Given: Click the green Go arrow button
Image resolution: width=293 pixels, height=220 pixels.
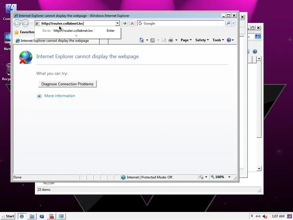Looking at the screenshot, I should 125,23.
